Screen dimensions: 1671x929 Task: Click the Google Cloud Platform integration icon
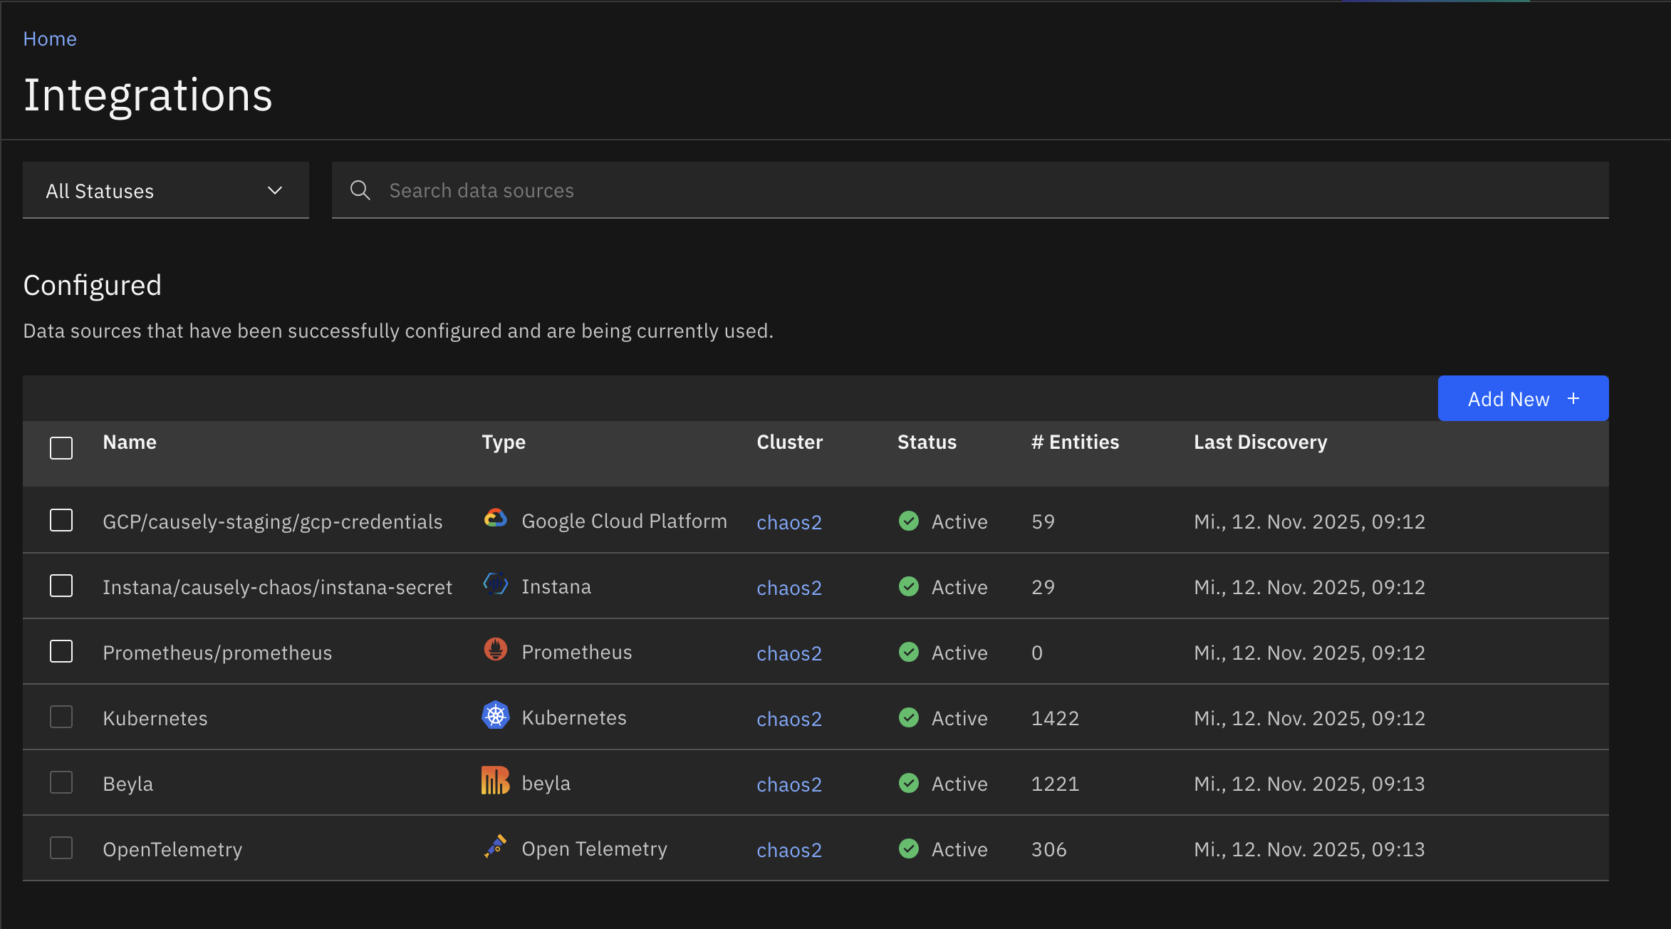pyautogui.click(x=496, y=519)
